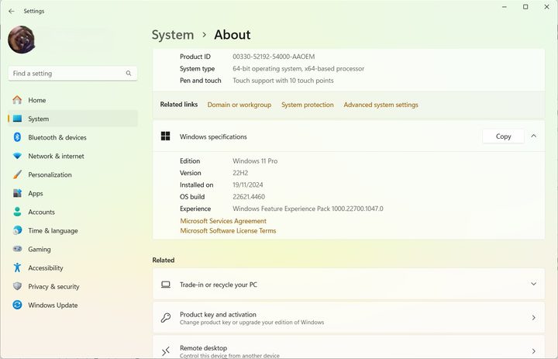The image size is (558, 359).
Task: Open Privacy & security settings
Action: [x=73, y=286]
